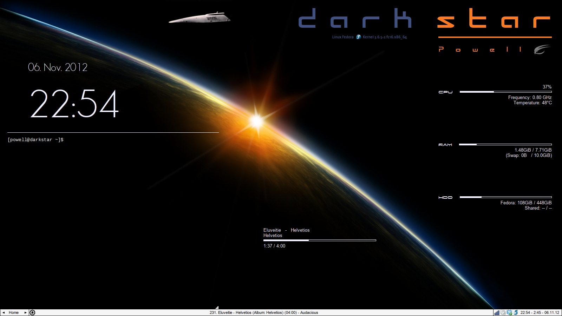Click the taskbar clock showing 22:54 - 2:45
This screenshot has height=316, width=562.
pyautogui.click(x=540, y=312)
